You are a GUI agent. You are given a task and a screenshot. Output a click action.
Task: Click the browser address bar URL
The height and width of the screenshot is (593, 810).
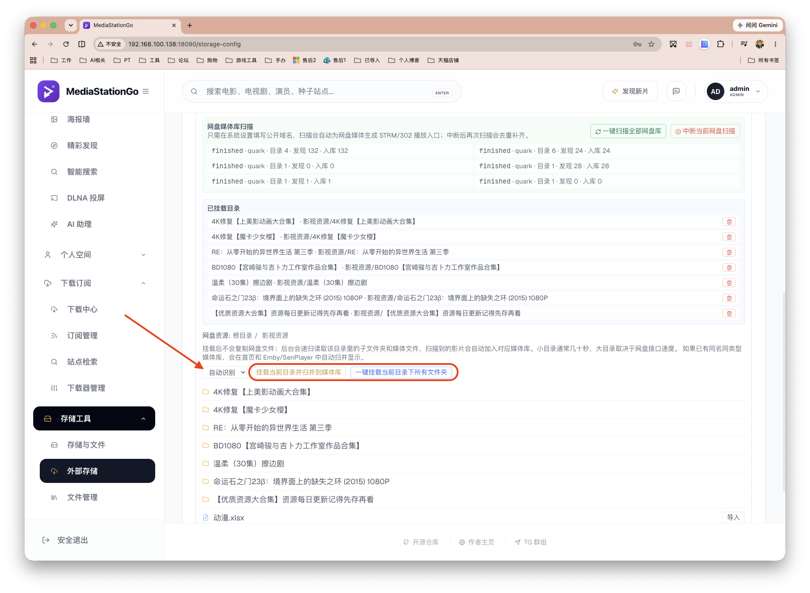pyautogui.click(x=184, y=44)
